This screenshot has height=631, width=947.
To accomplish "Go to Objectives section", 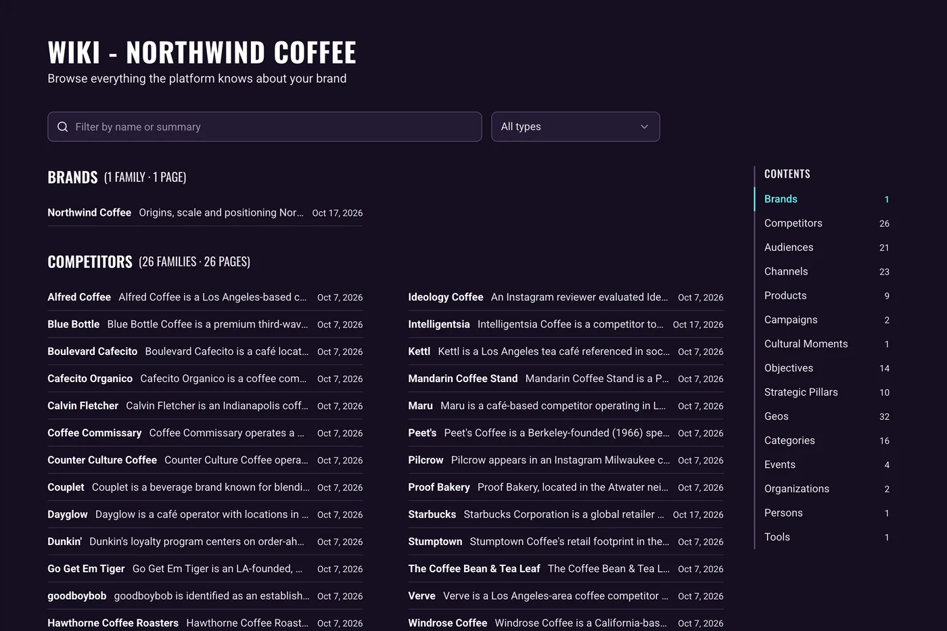I will click(x=827, y=368).
